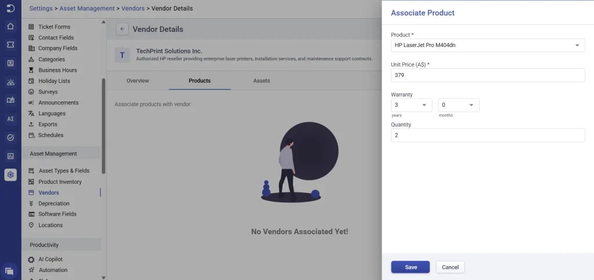The width and height of the screenshot is (594, 280).
Task: Click the back arrow beside Vendor Details
Action: (x=122, y=29)
